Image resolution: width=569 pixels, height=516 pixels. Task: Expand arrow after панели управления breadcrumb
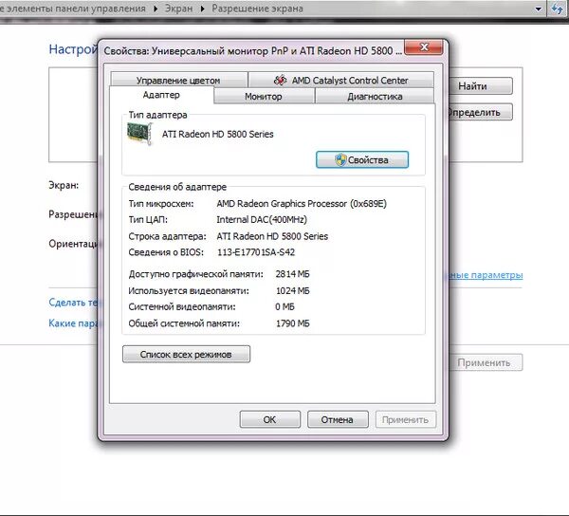156,9
